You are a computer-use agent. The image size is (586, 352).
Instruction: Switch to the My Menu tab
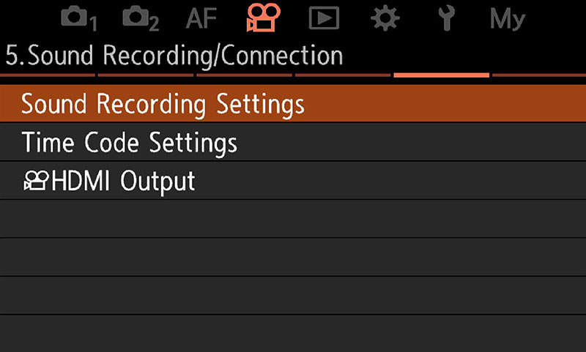coord(507,19)
